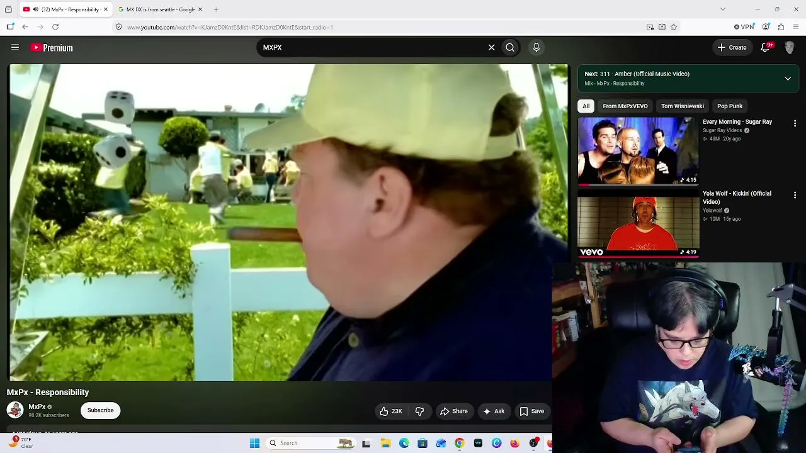This screenshot has width=806, height=453.
Task: Open the browser profile account icon
Action: tap(766, 27)
